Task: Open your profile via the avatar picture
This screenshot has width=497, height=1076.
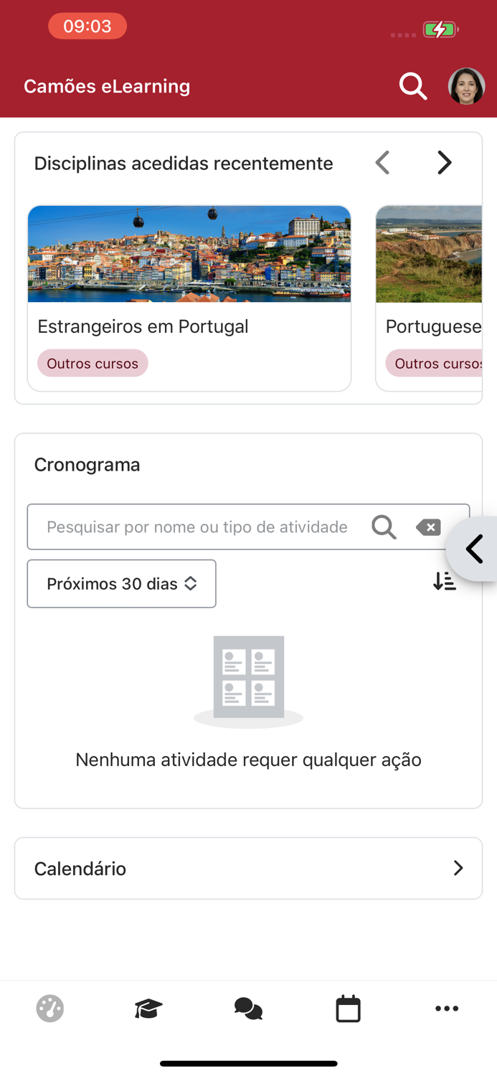Action: (x=466, y=85)
